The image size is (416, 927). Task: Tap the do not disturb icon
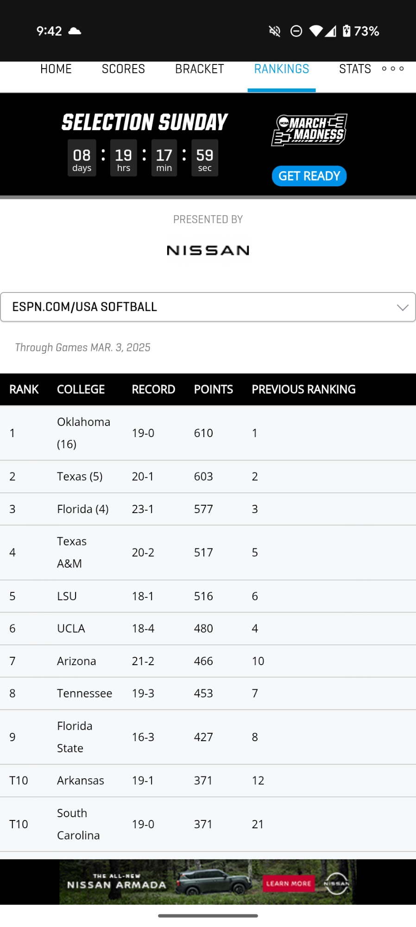pyautogui.click(x=296, y=31)
